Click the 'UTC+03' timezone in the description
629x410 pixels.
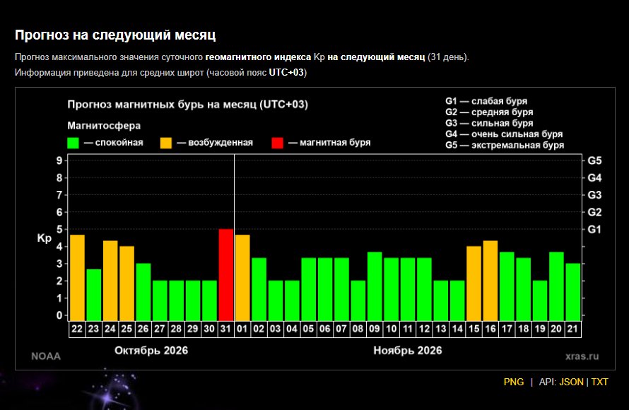tap(286, 73)
